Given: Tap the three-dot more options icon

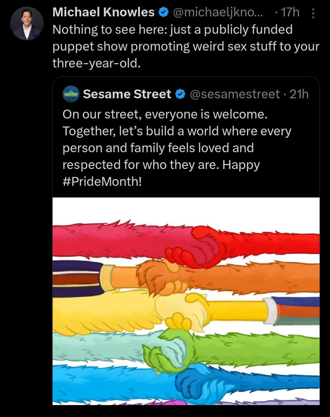Looking at the screenshot, I should click(313, 13).
